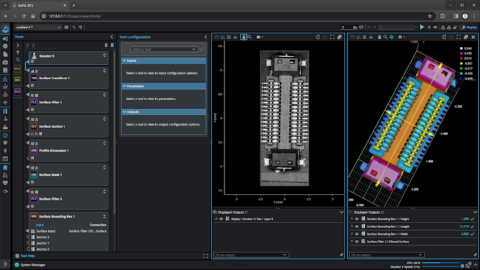The width and height of the screenshot is (480, 270).
Task: Click the GoPxL logo icon in sidebar
Action: (5, 29)
